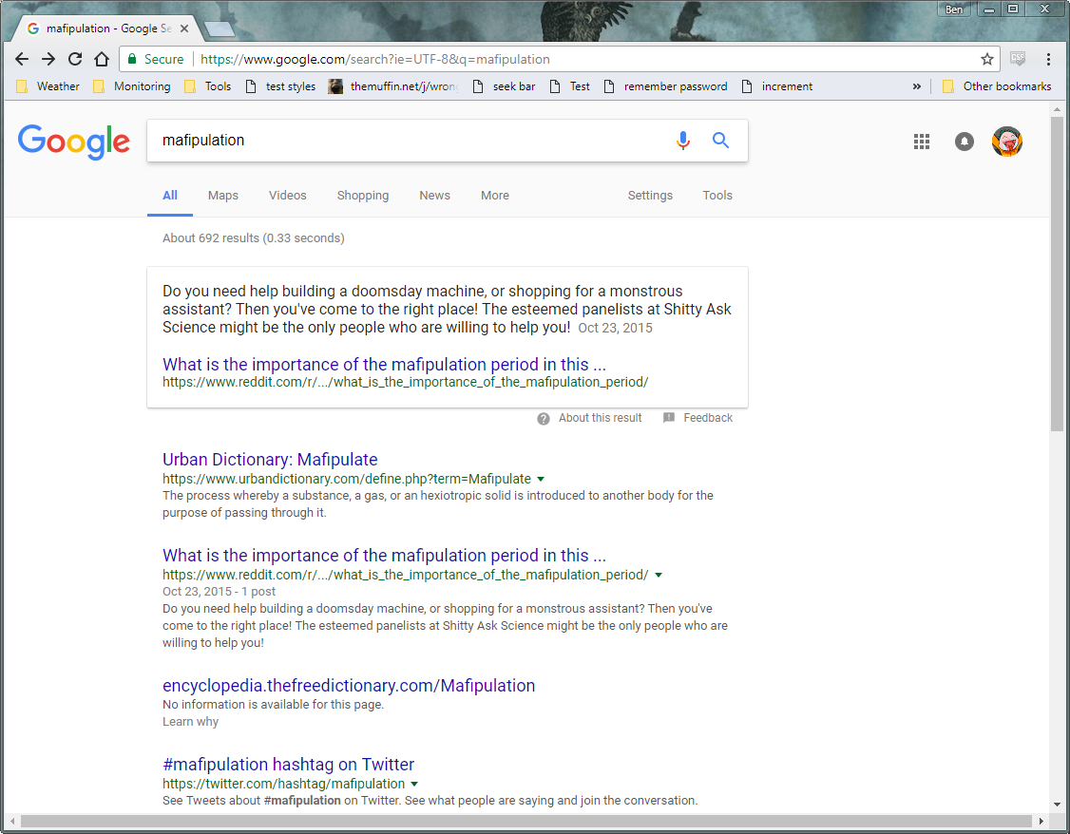This screenshot has width=1070, height=834.
Task: Click the horizontal scrollbar at the bottom
Action: point(525,821)
